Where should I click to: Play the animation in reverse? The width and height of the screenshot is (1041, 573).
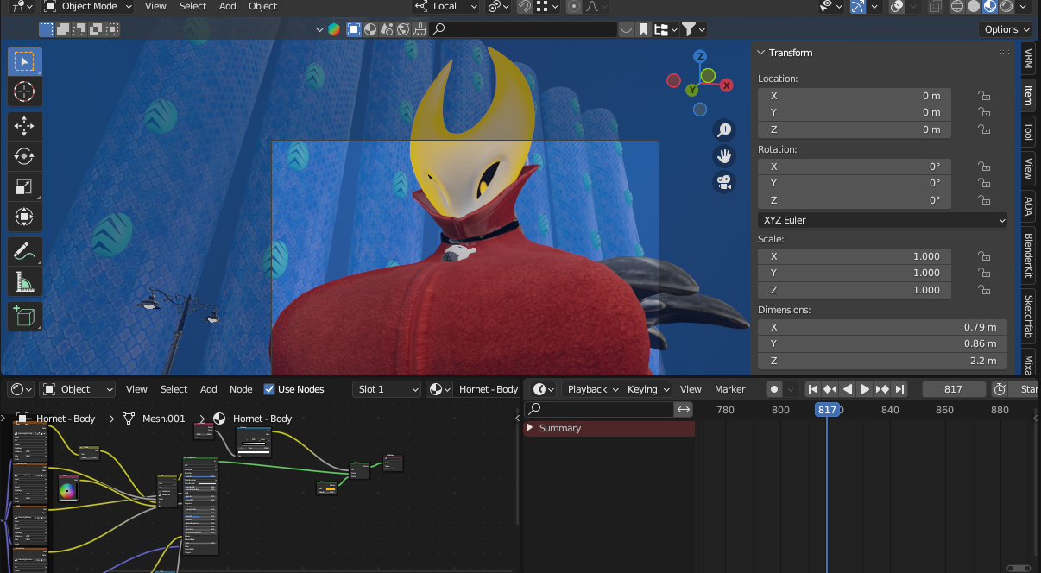(x=848, y=389)
